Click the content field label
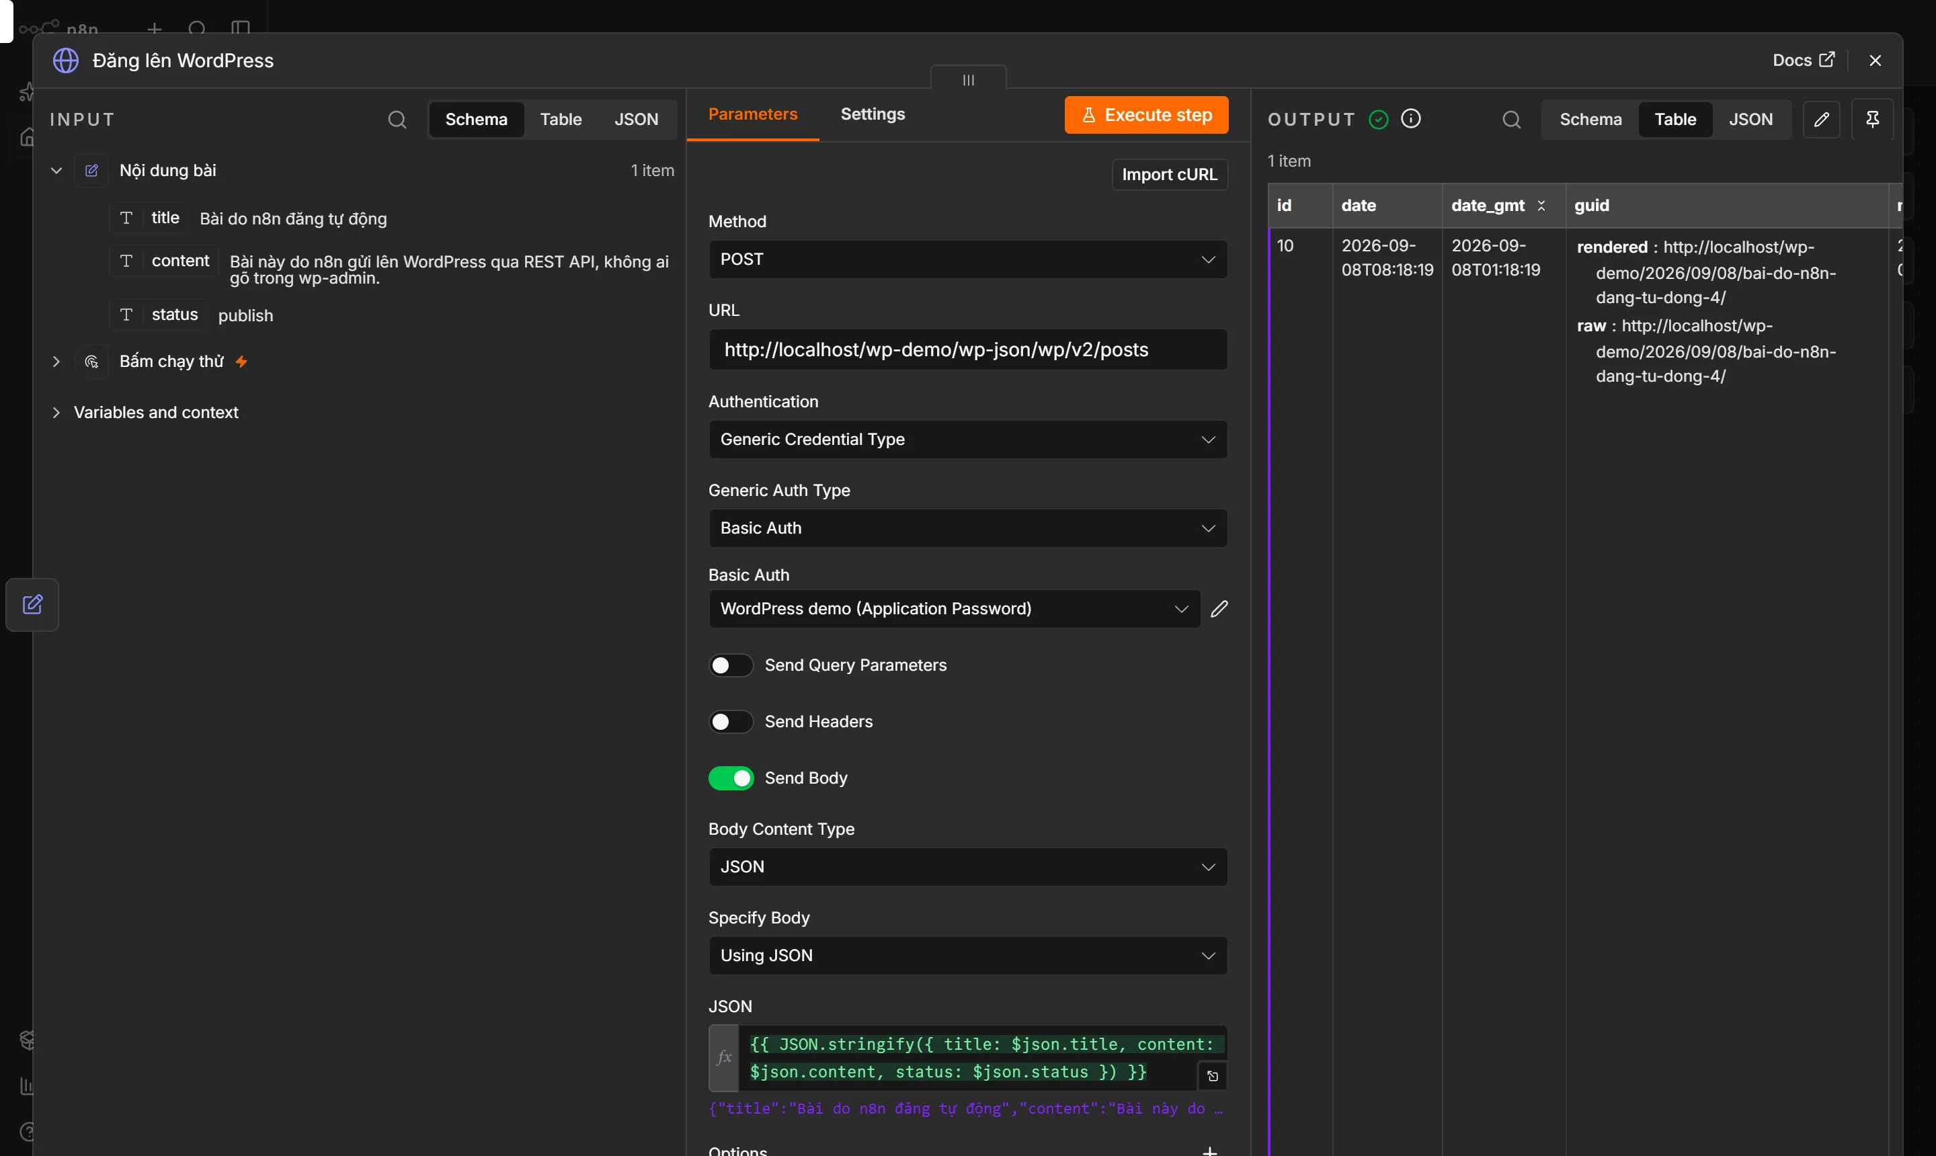Image resolution: width=1936 pixels, height=1156 pixels. point(180,261)
